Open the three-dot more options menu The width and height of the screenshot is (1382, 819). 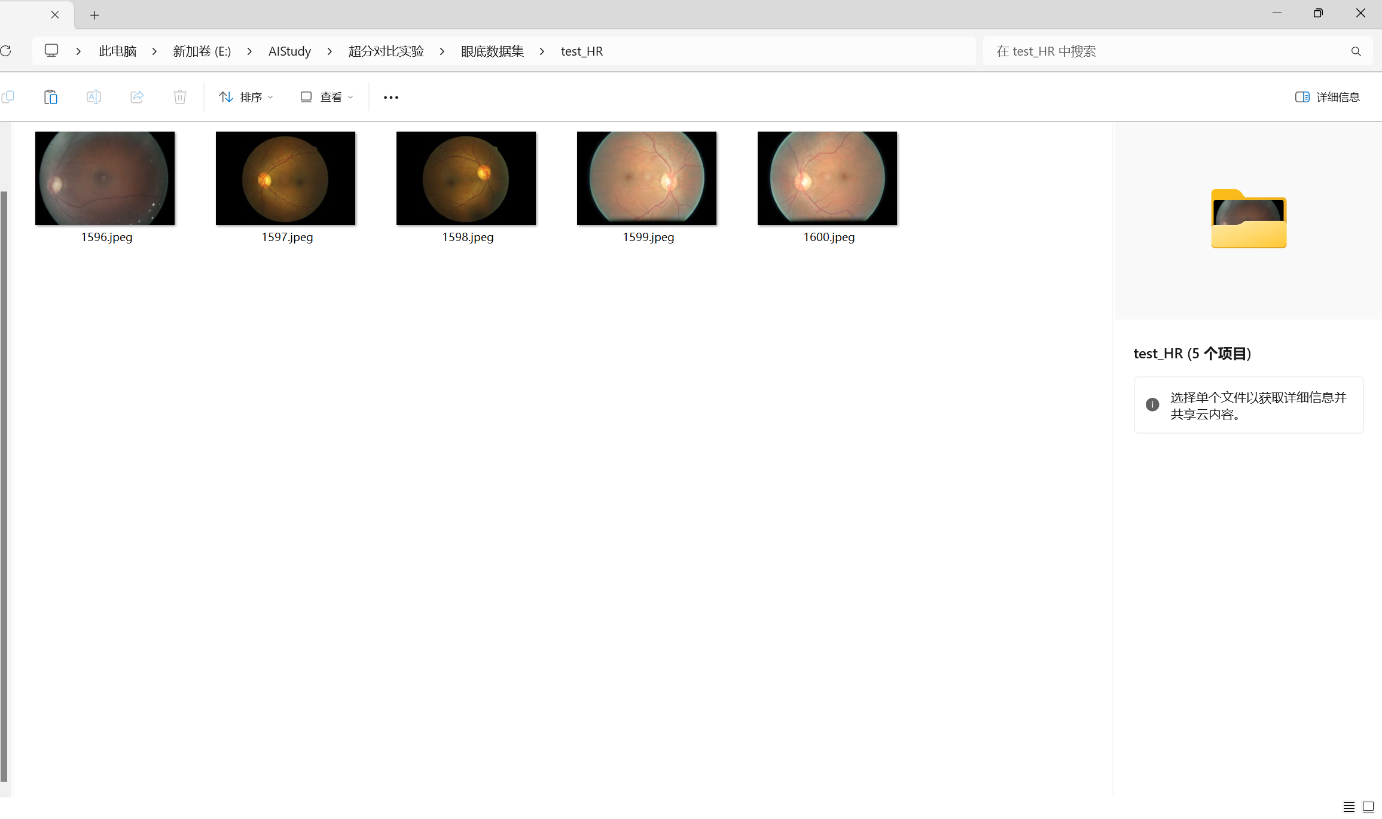[391, 97]
